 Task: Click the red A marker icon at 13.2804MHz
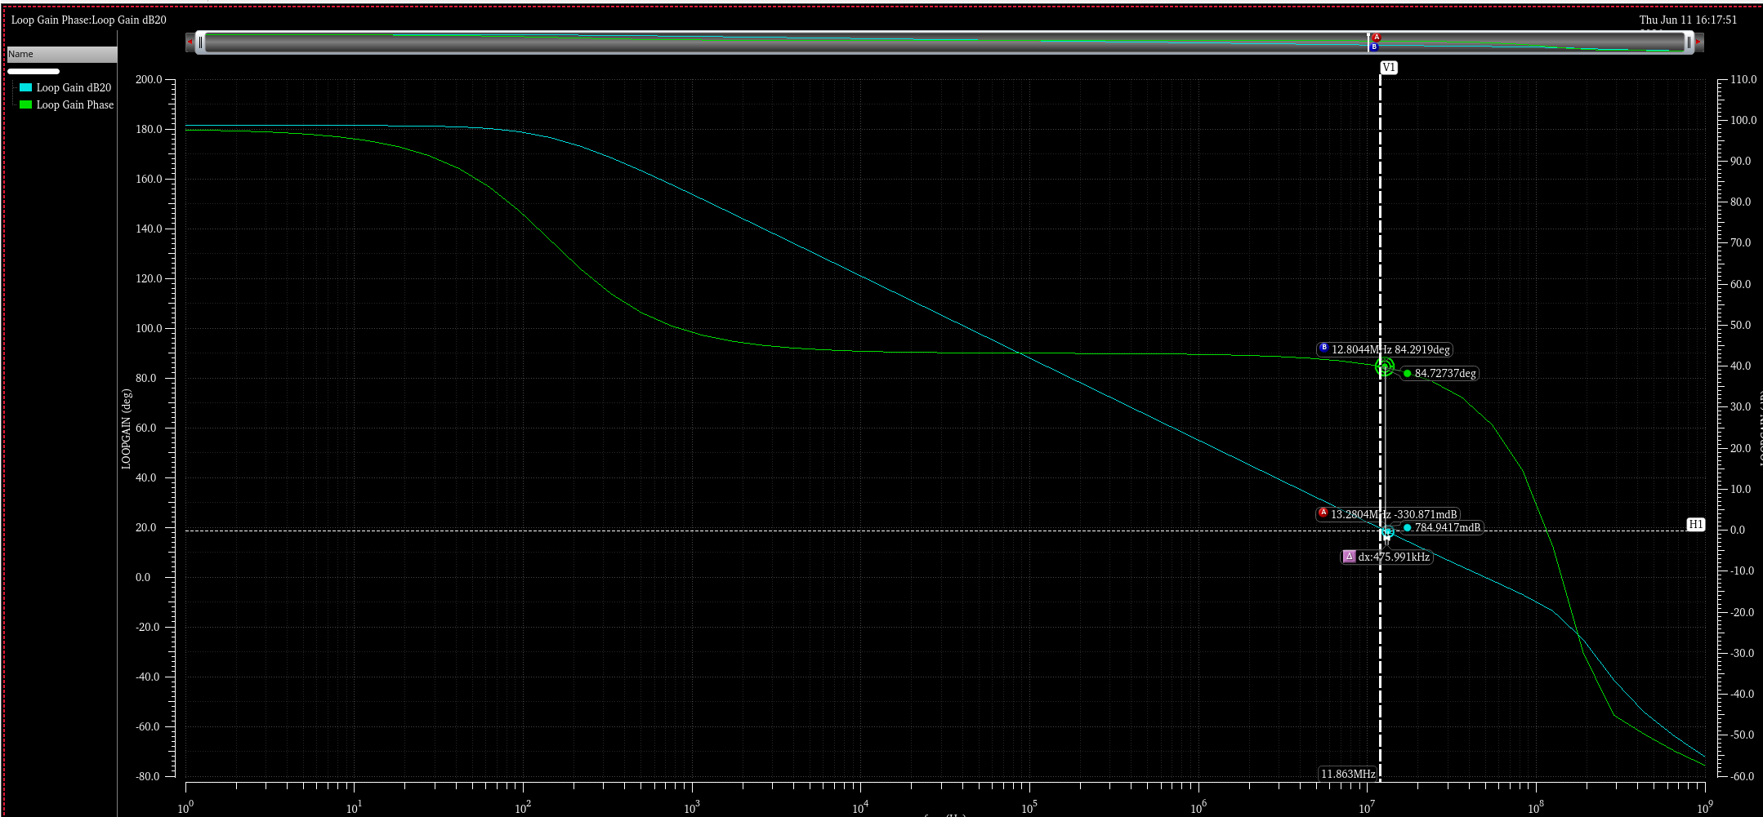tap(1323, 513)
